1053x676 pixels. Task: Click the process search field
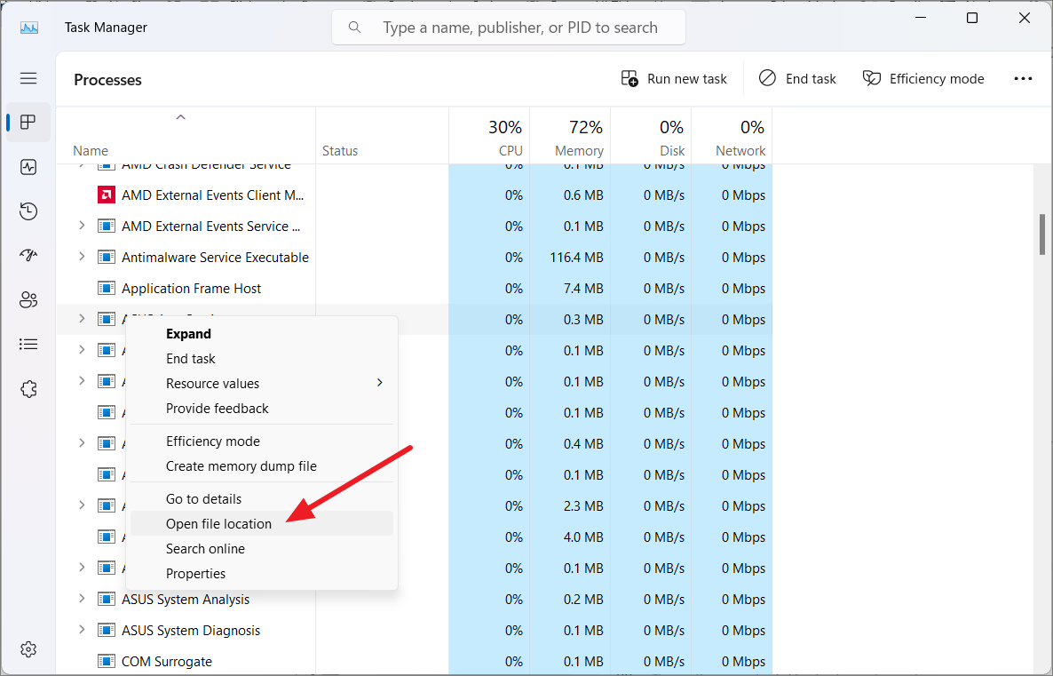[508, 27]
